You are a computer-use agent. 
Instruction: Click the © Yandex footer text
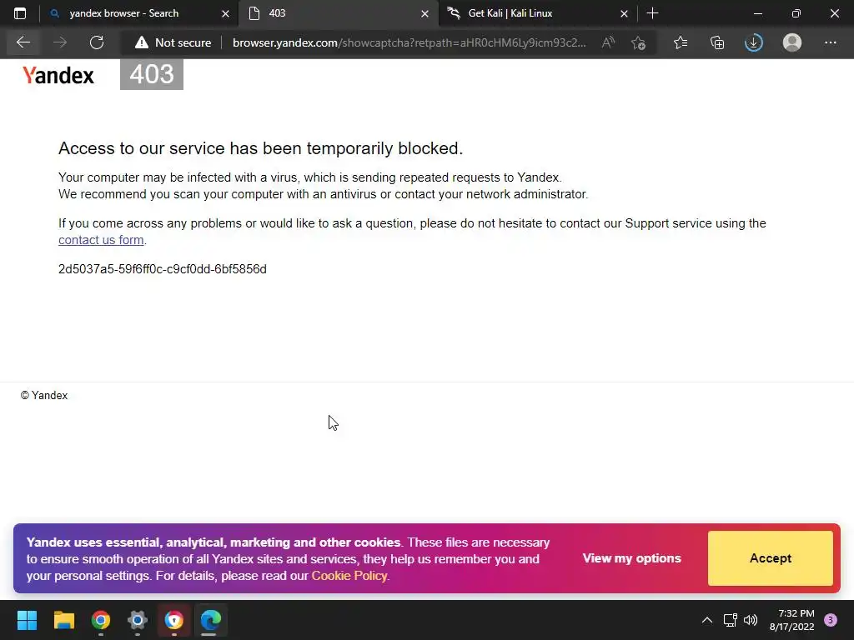(x=44, y=396)
